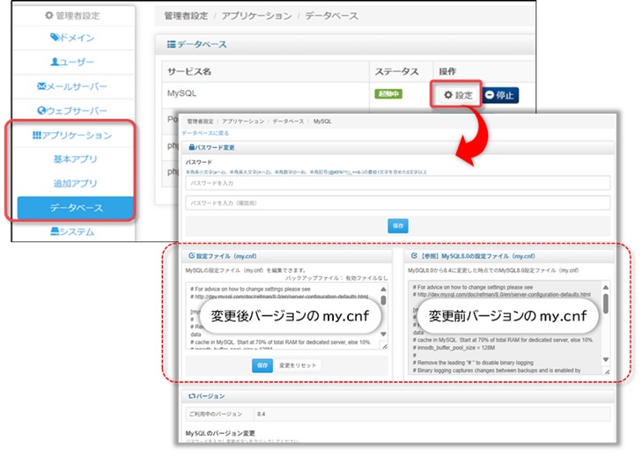Click the gear icon beside 管理者設定
Viewport: 642px width, 456px height.
[x=48, y=15]
